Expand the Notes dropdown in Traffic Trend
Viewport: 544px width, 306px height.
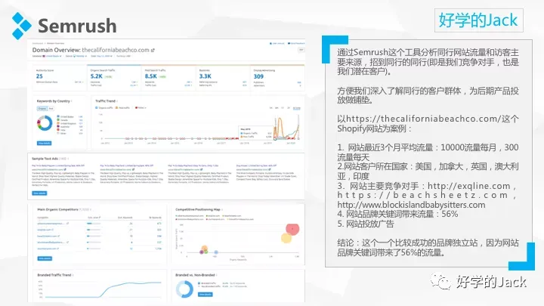click(141, 108)
